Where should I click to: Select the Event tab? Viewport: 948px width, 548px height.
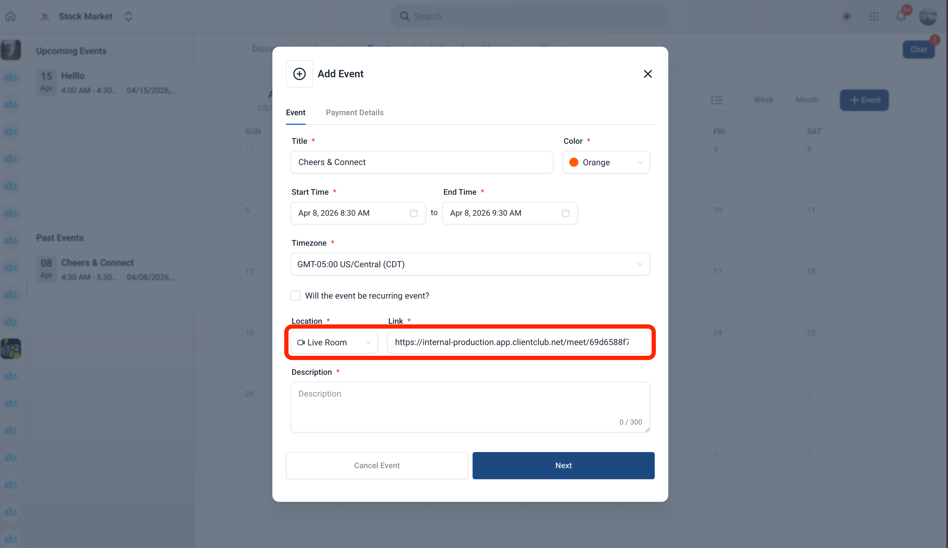pos(296,113)
